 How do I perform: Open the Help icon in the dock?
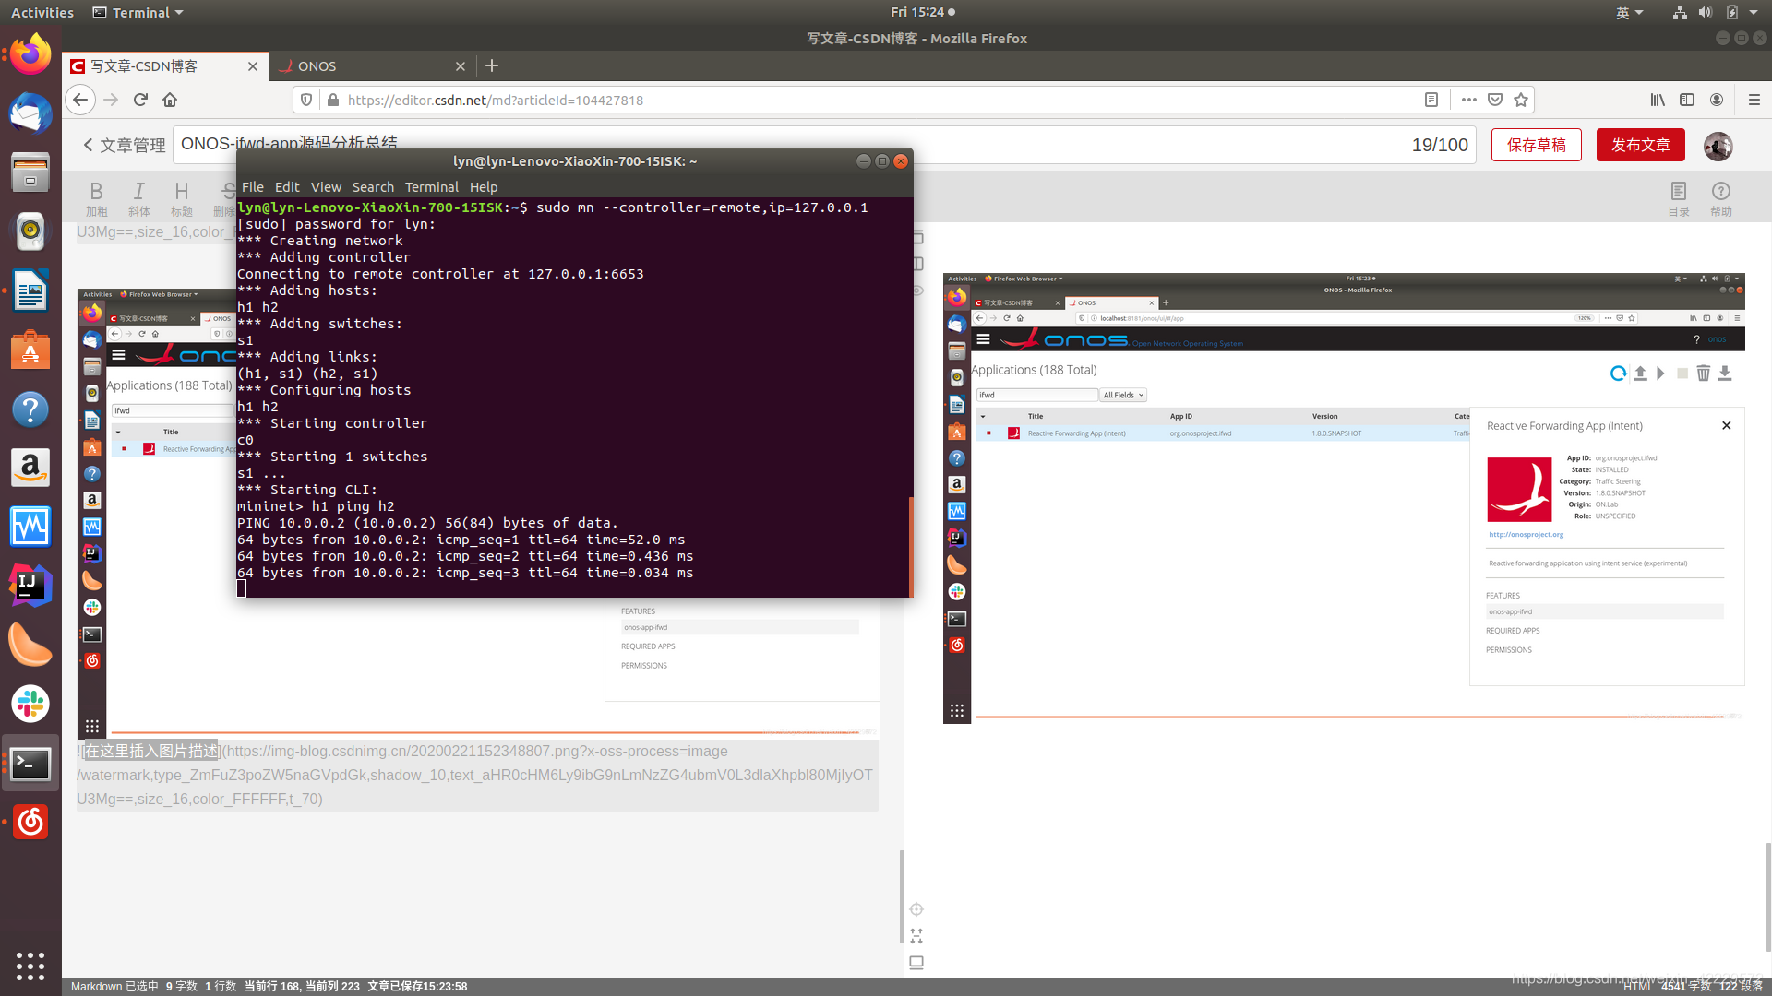(x=30, y=409)
